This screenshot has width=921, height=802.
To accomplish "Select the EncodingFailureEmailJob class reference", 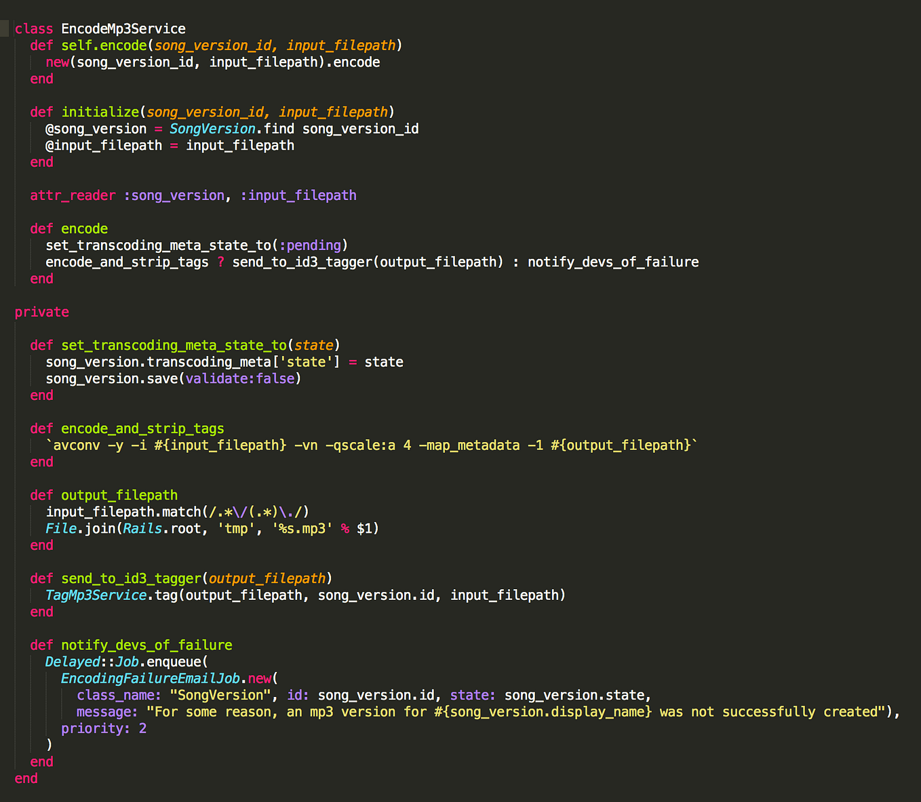I will [x=150, y=678].
